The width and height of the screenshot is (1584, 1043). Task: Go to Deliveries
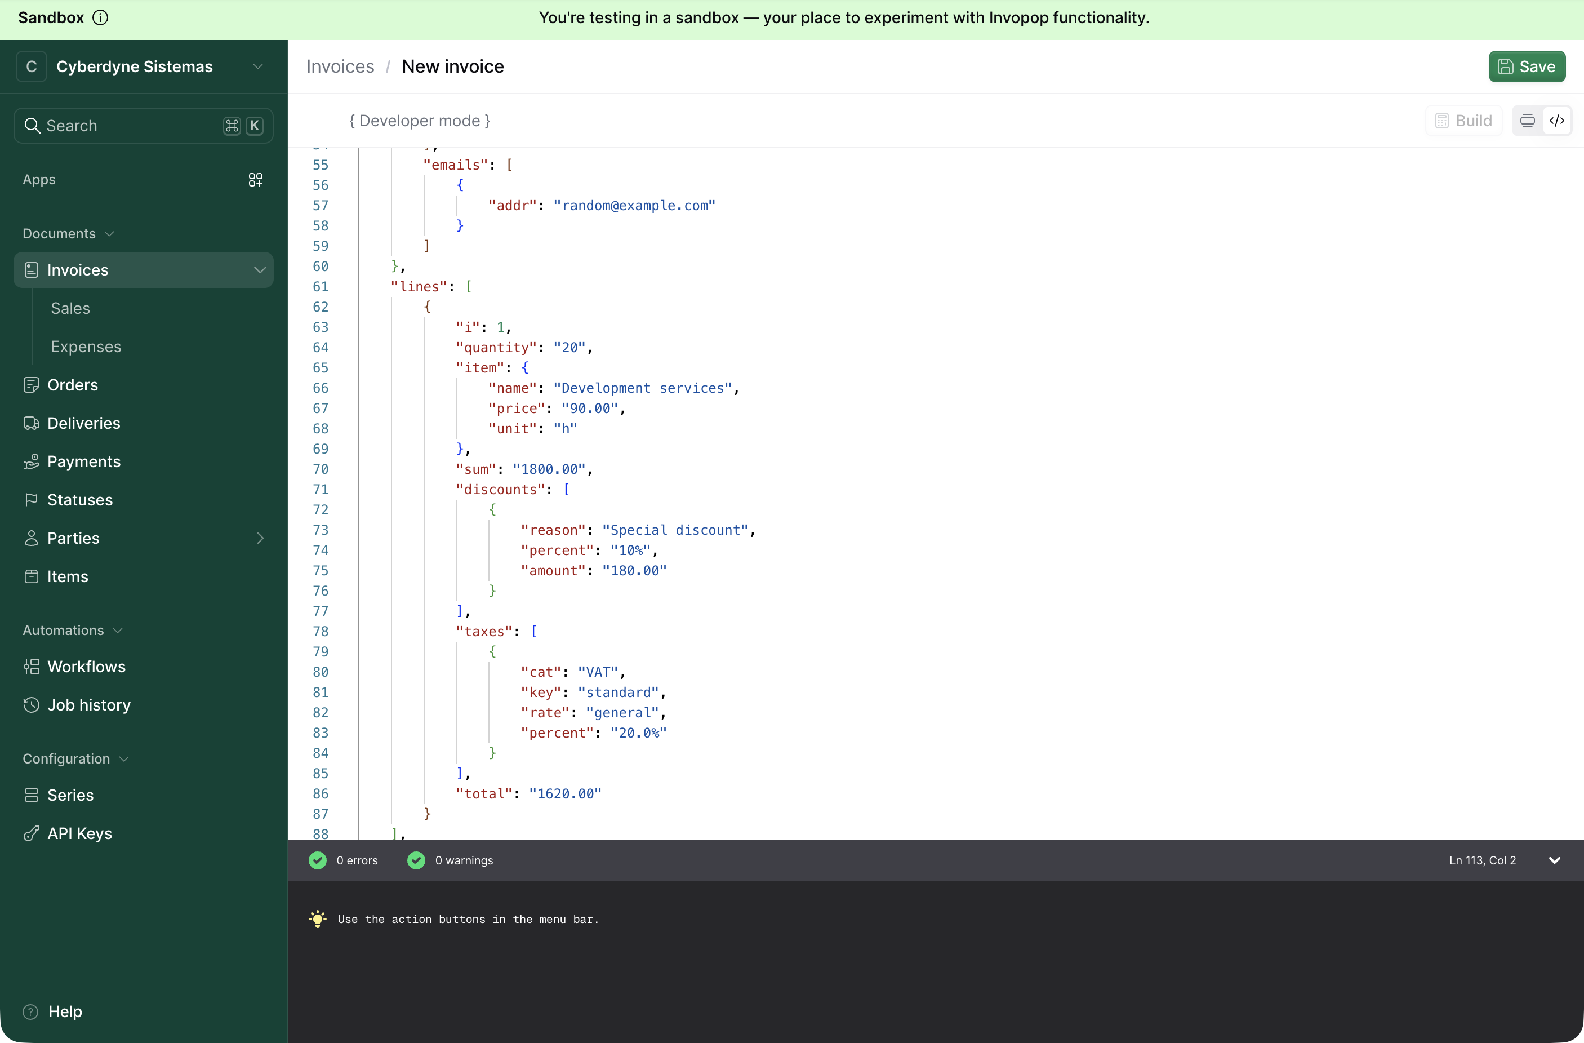[84, 423]
